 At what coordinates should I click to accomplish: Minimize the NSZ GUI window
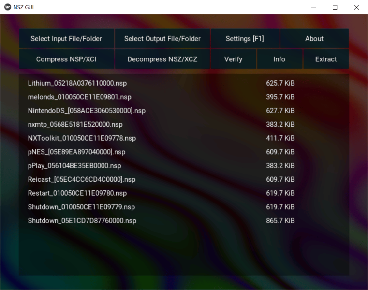point(313,7)
